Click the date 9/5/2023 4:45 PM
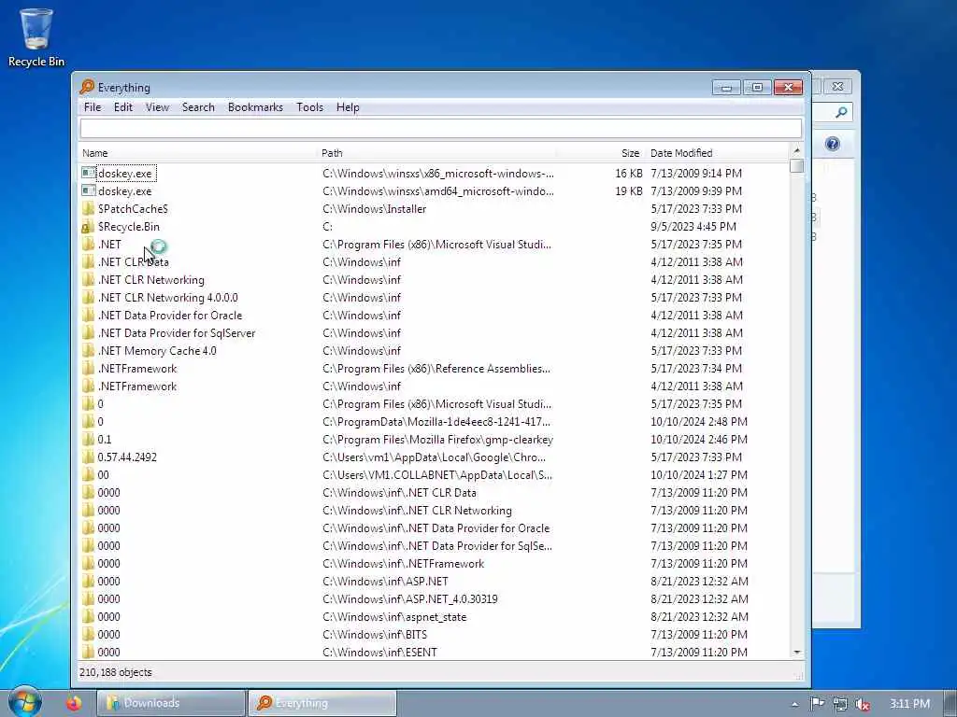 693,227
